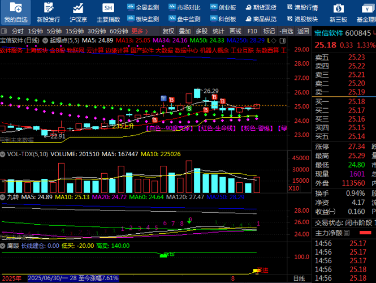Expand 九转 indicator dropdown arrow
The height and width of the screenshot is (283, 376).
coord(3,198)
